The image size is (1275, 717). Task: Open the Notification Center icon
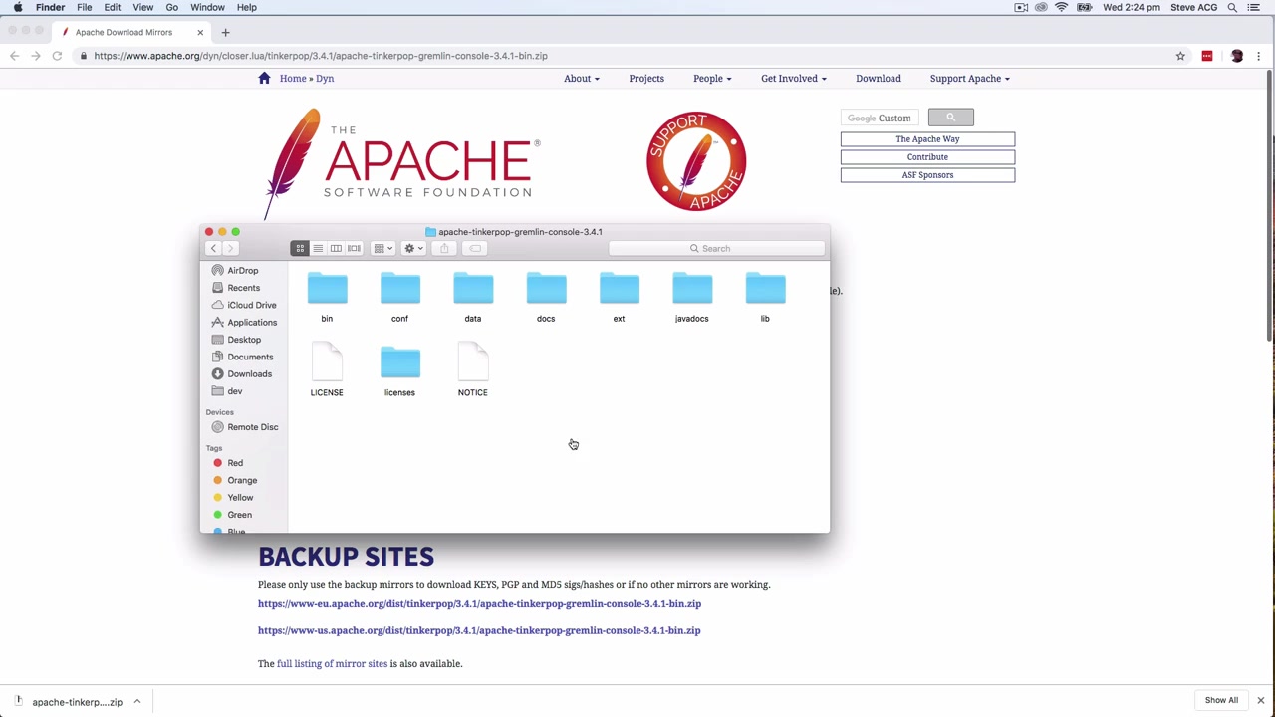[1254, 7]
